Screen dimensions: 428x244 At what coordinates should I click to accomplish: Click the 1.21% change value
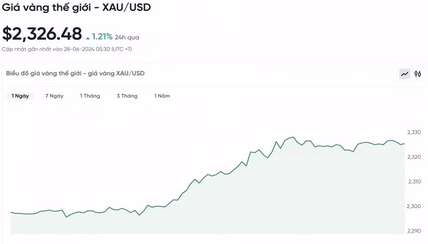(x=103, y=36)
